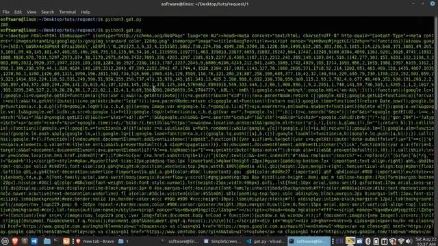438x246 pixels.
Task: Click the screen recorder tray icon
Action: (359, 241)
